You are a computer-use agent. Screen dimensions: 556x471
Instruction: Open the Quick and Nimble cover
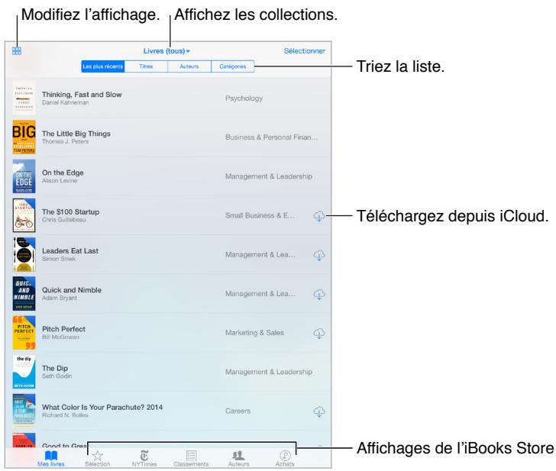pyautogui.click(x=24, y=293)
